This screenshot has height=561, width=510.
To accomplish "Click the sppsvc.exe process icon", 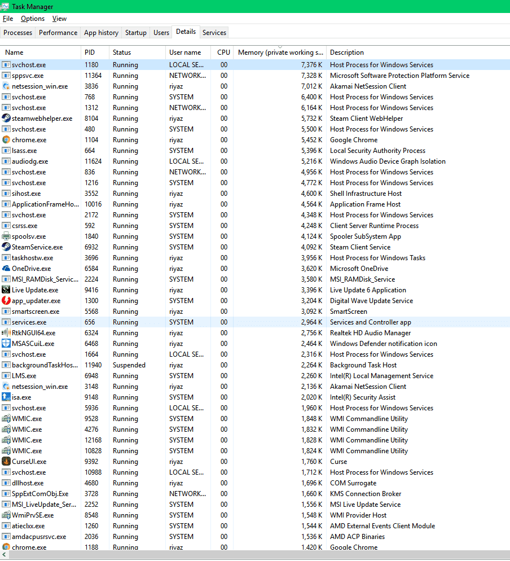I will click(6, 76).
